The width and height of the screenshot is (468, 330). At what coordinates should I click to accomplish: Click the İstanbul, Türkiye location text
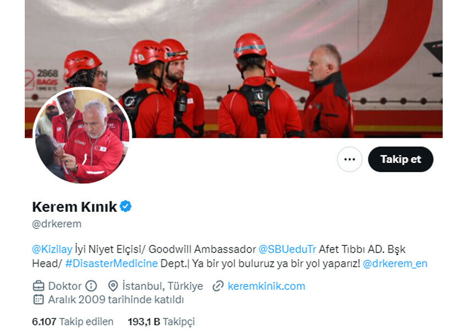(162, 286)
